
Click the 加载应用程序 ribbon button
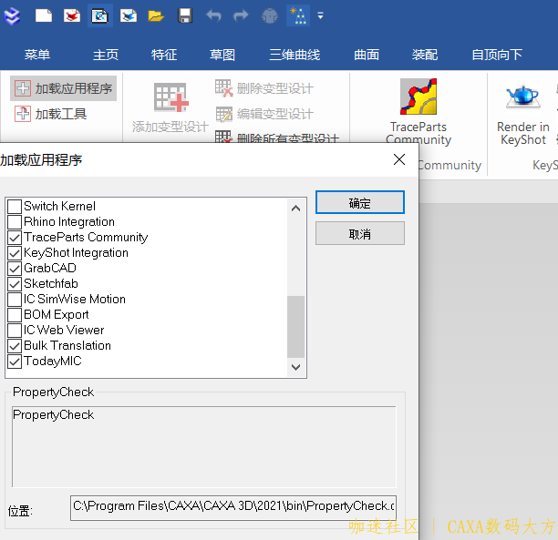click(63, 88)
